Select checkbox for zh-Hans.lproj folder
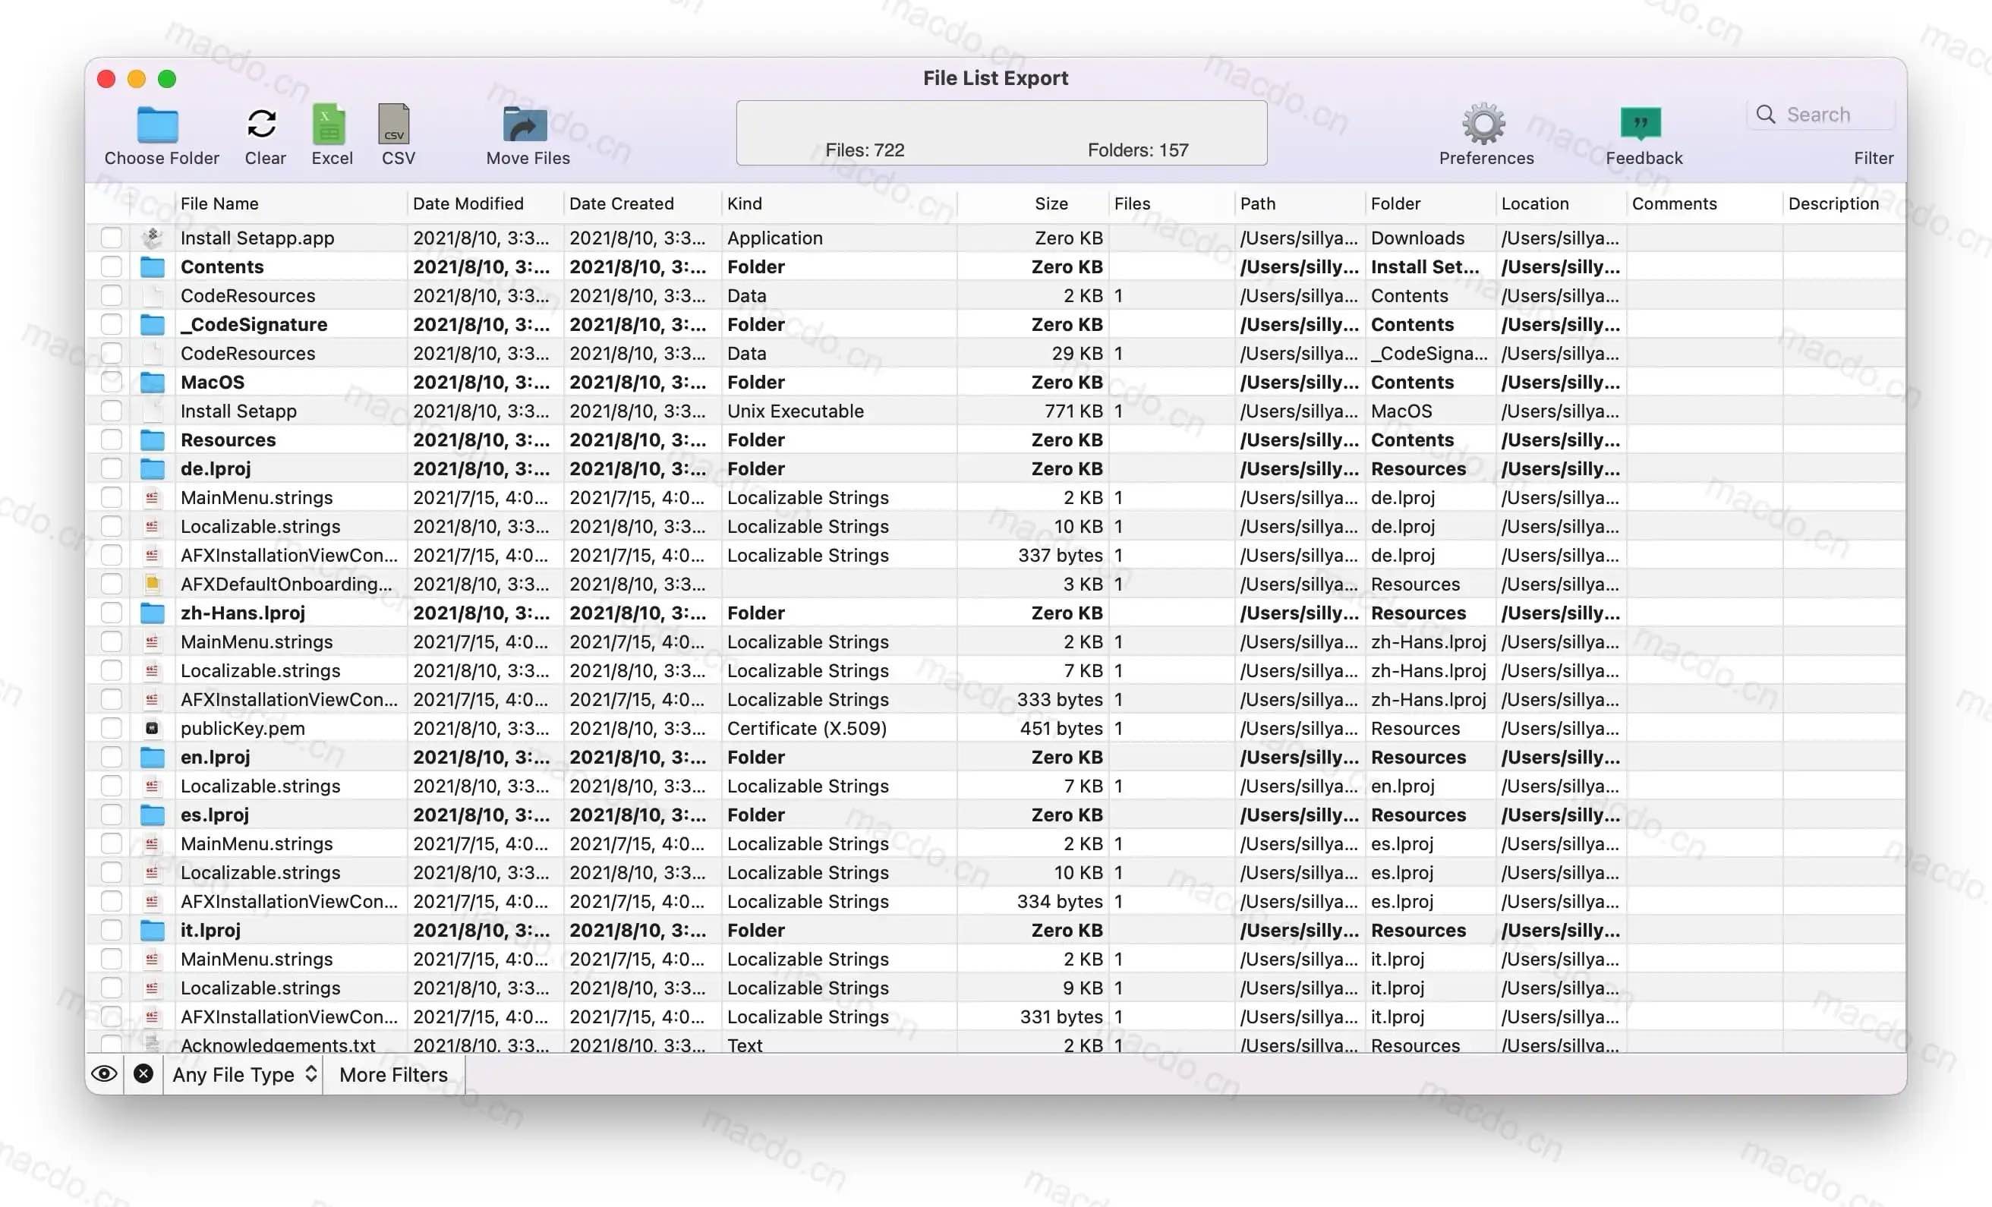 112,613
